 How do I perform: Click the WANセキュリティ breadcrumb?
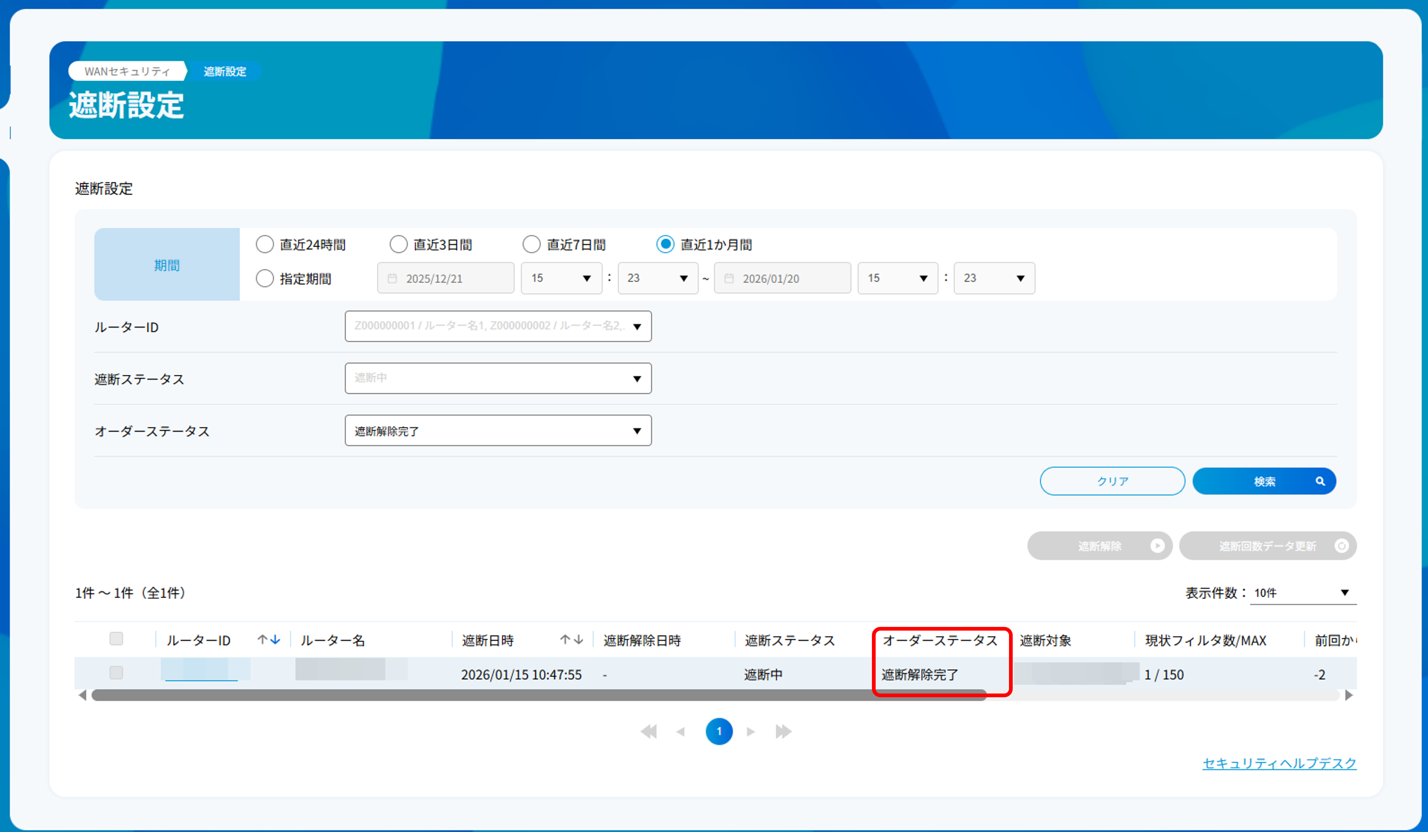pos(127,71)
